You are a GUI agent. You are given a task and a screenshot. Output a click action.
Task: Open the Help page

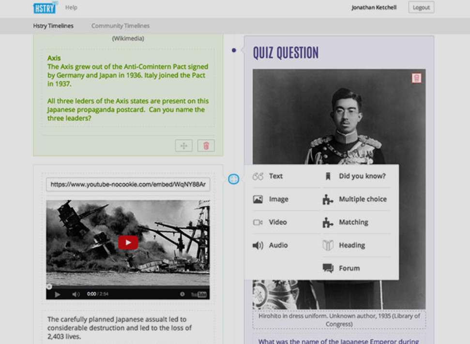click(x=71, y=8)
